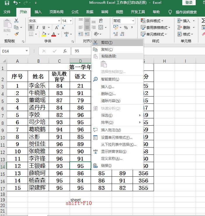Click the Paste clipboard icon in ribbon
Image resolution: width=205 pixels, height=216 pixels.
coord(7,24)
